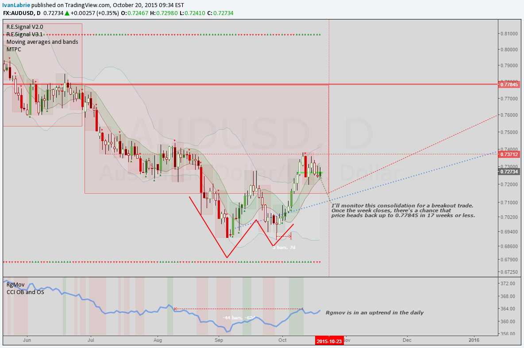Select the Moving averages and bands label

point(42,42)
